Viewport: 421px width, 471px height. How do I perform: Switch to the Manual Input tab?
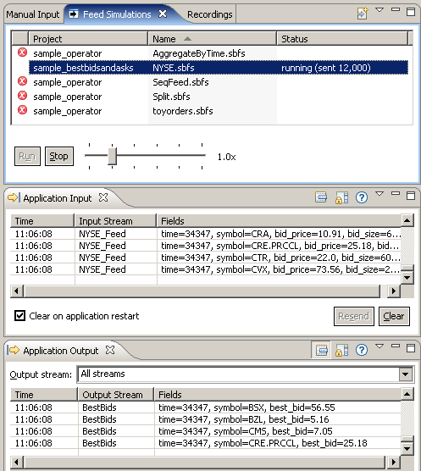33,14
